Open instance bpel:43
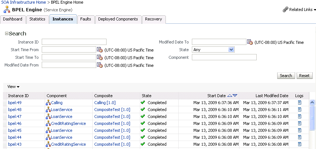Screen dimensions: 316x149 pos(15,144)
